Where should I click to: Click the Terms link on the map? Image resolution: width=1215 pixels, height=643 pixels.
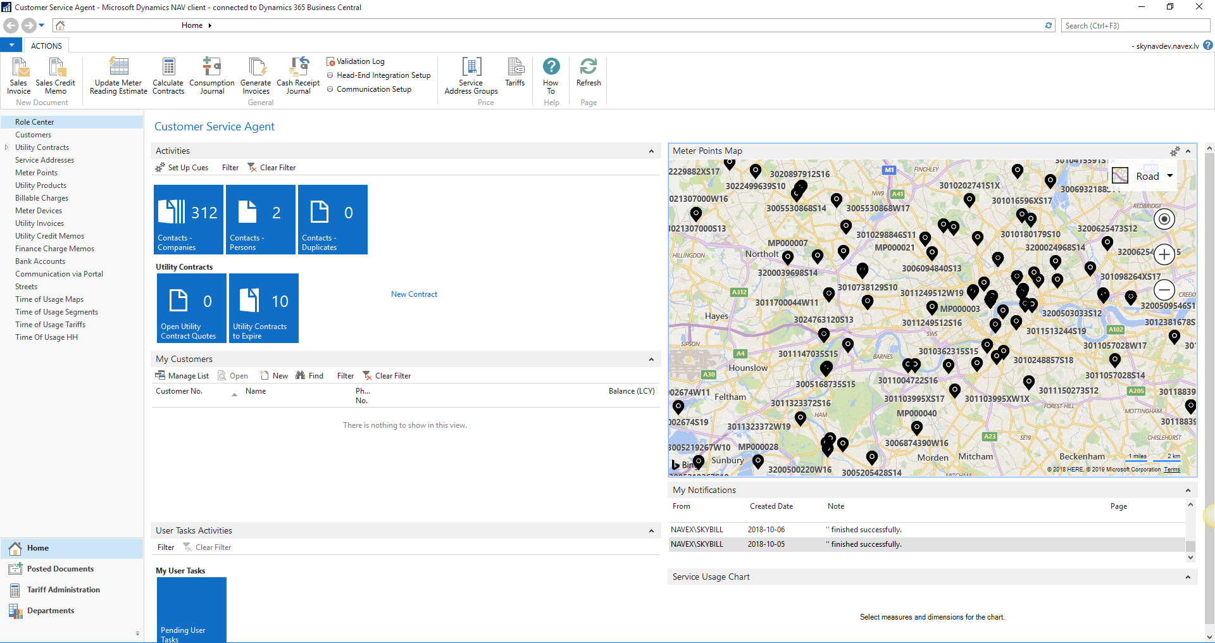[1172, 470]
